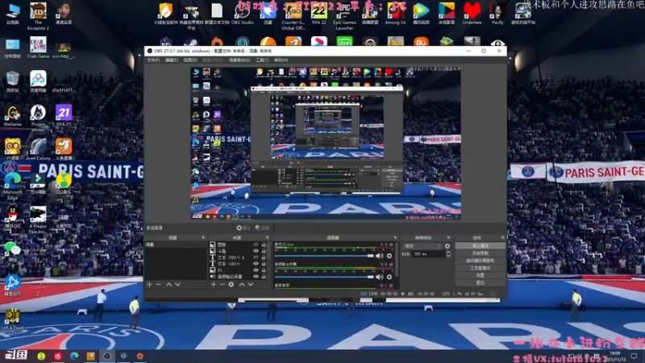Open Epic Games Launcher desktop icon
This screenshot has height=363, width=645.
[x=344, y=16]
